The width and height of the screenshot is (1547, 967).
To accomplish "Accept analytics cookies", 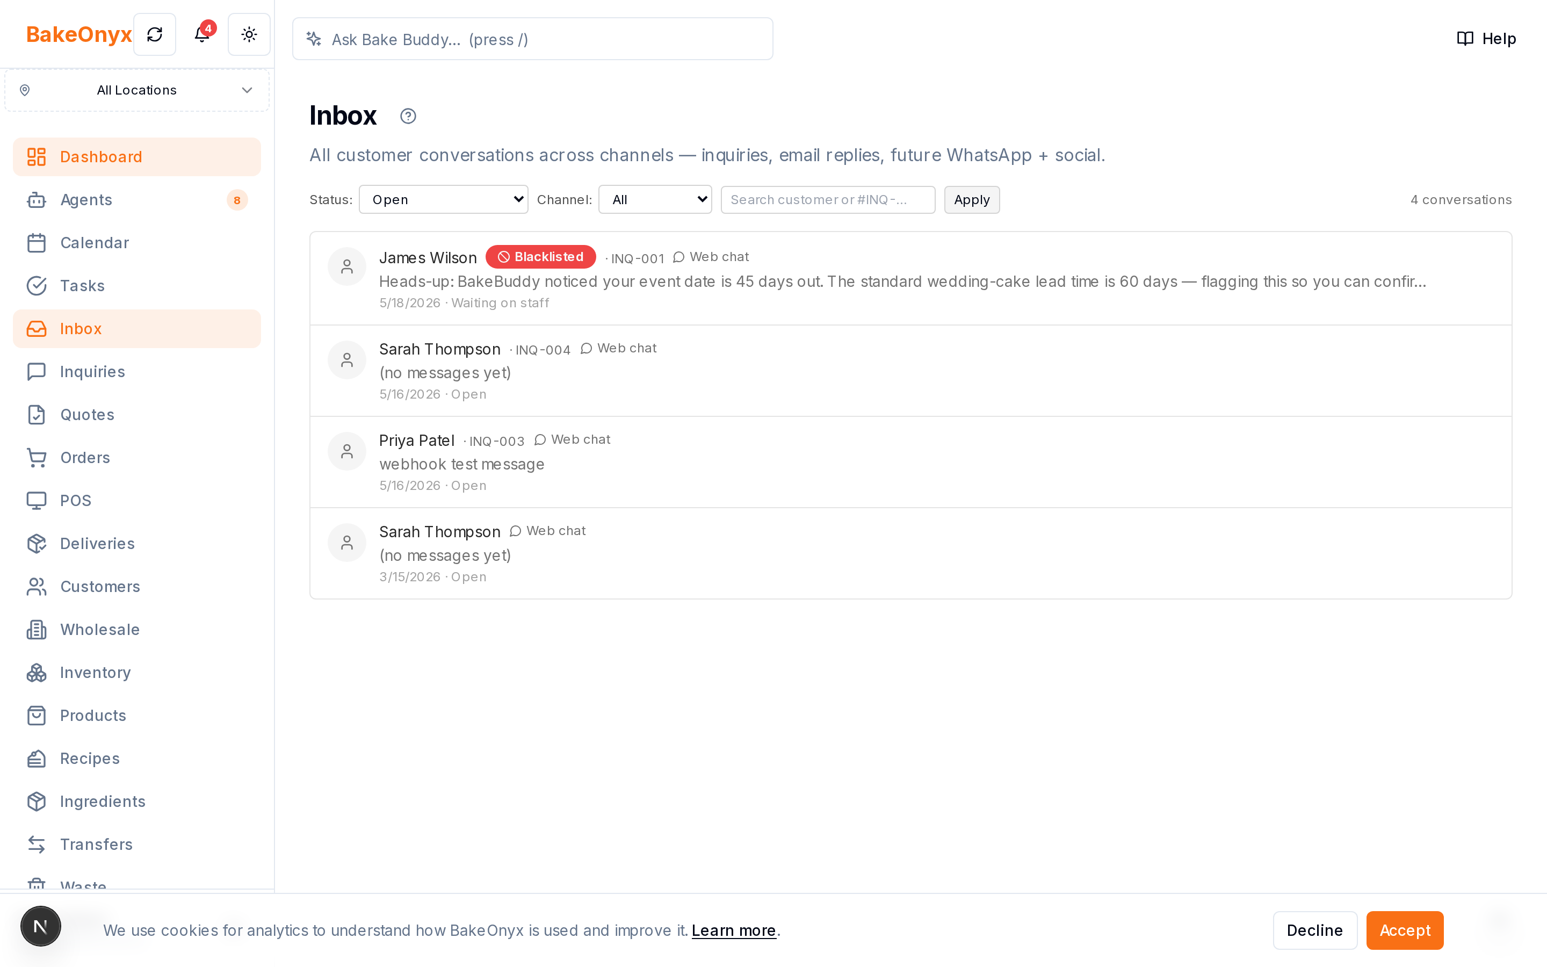I will click(x=1405, y=930).
